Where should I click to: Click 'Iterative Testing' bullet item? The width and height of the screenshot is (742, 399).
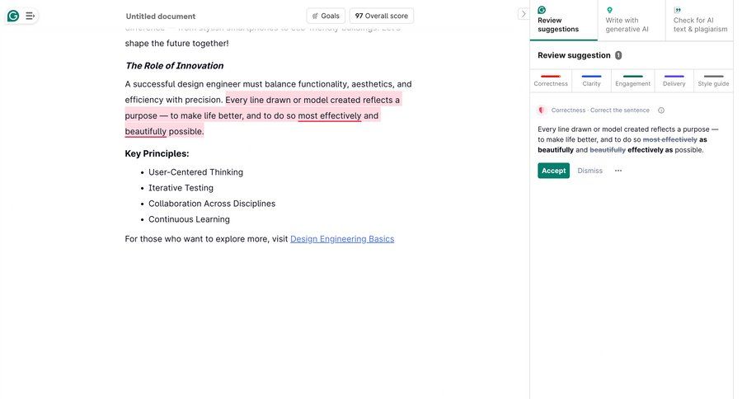(181, 188)
